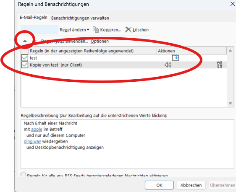
Task: Click the Aktionen column header
Action: (x=191, y=51)
